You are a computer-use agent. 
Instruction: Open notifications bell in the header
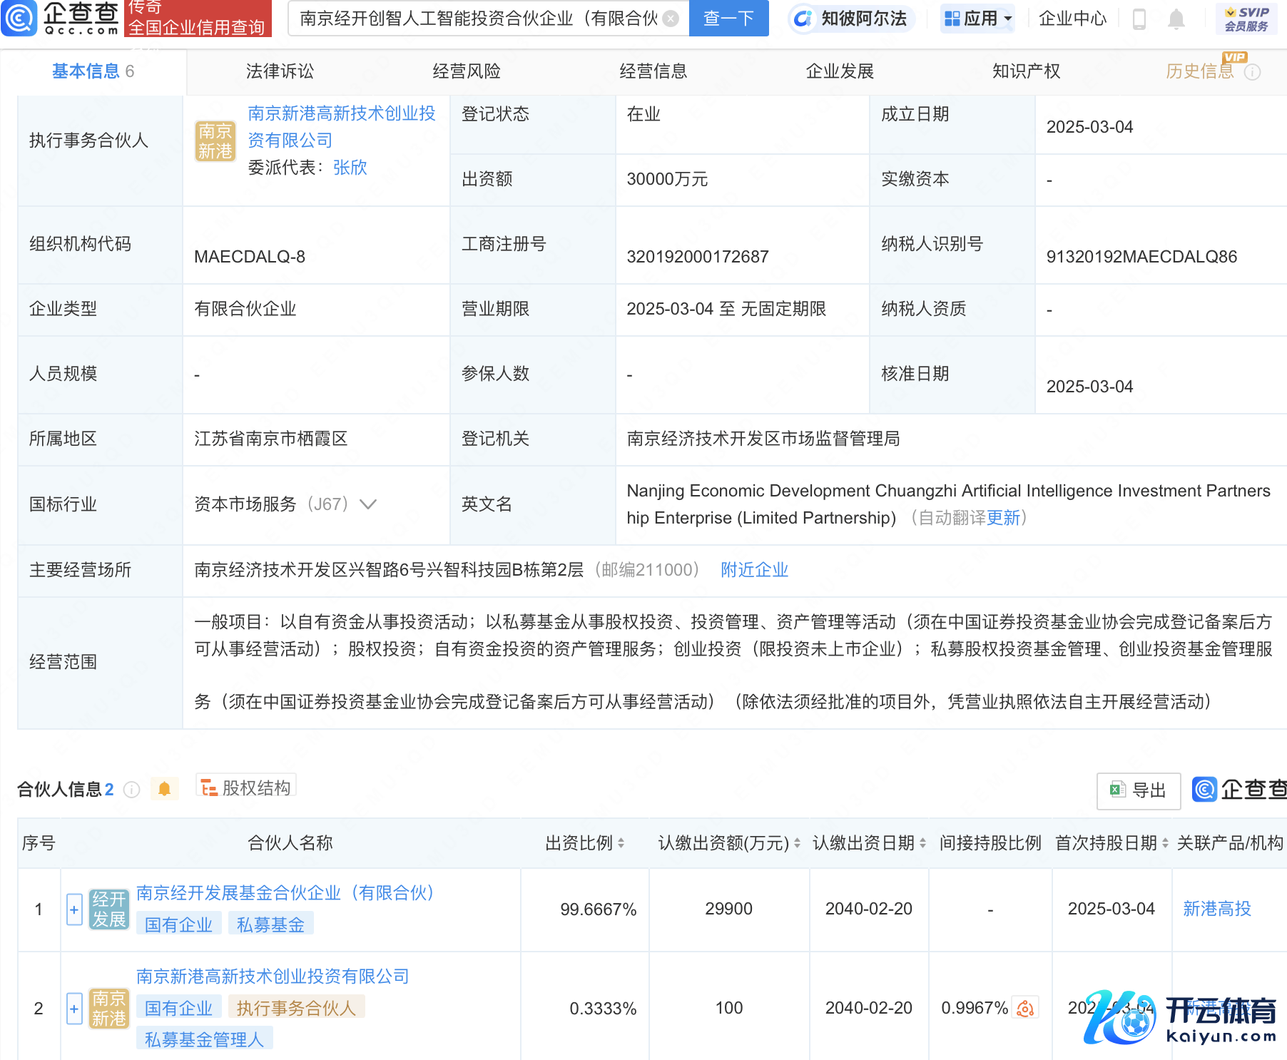(x=1176, y=19)
